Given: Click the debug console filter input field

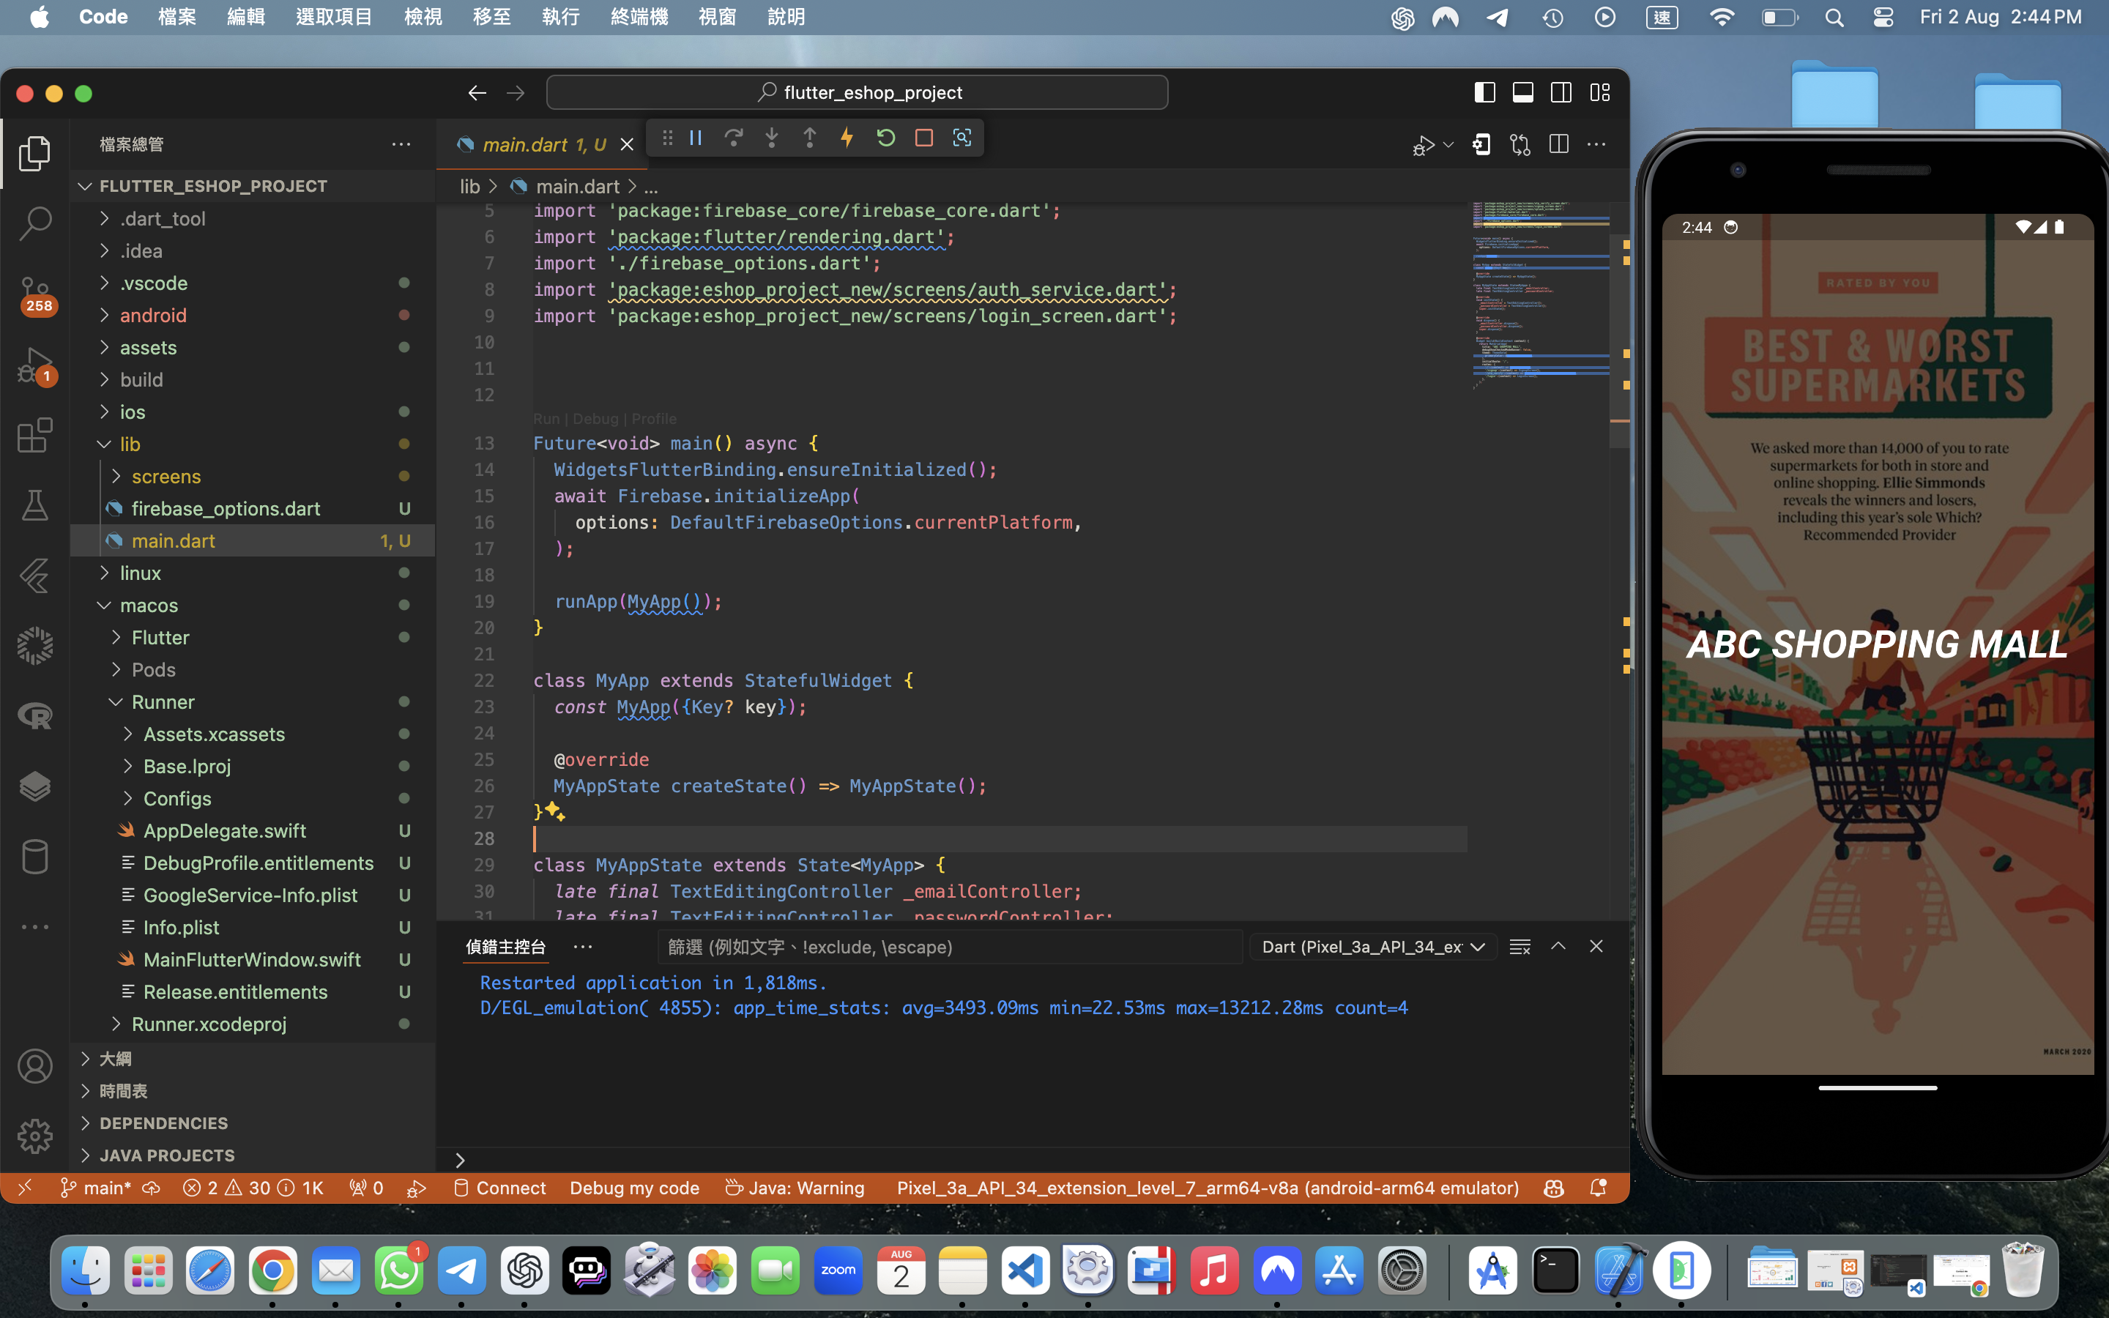Looking at the screenshot, I should click(x=948, y=947).
